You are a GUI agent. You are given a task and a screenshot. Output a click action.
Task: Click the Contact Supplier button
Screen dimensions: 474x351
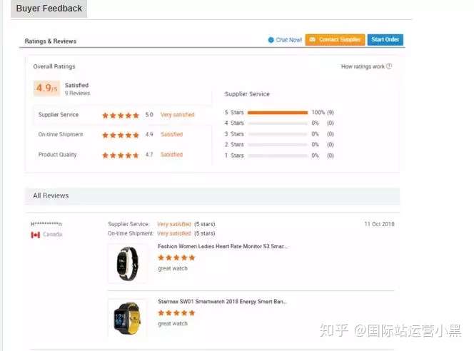pos(335,40)
